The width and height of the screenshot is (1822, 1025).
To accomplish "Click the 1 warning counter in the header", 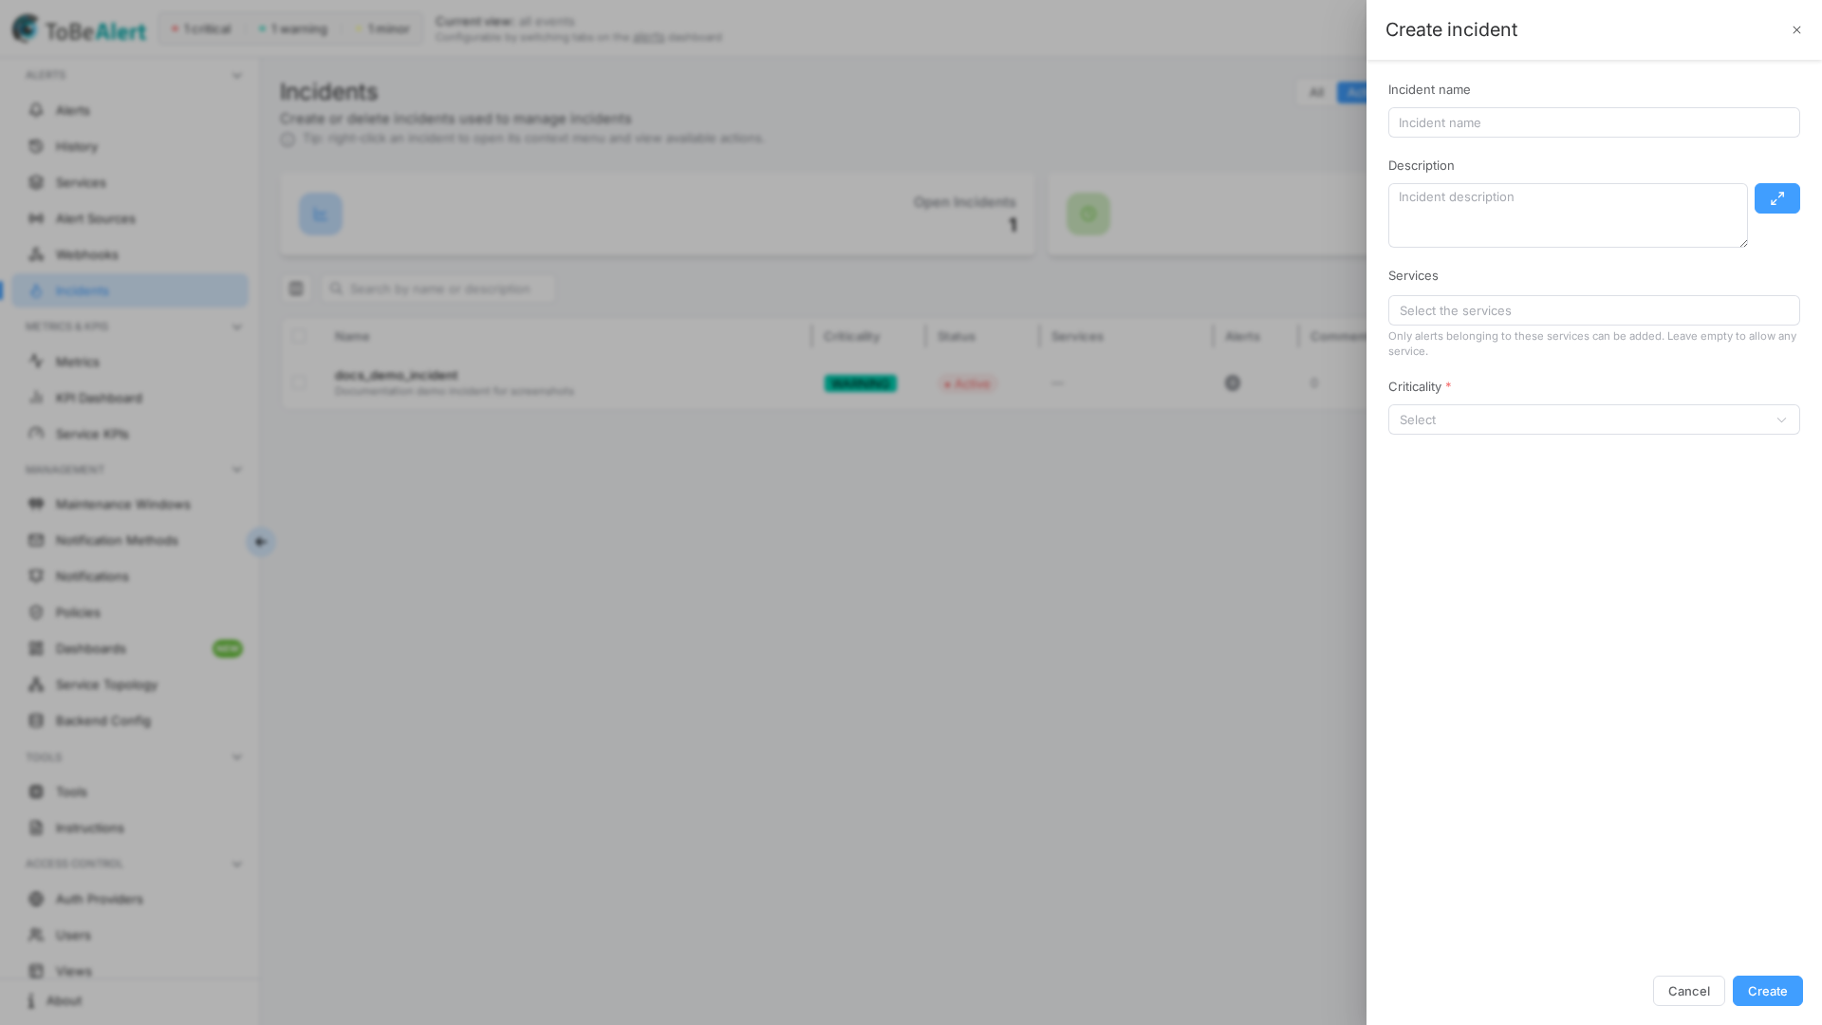I will (292, 29).
